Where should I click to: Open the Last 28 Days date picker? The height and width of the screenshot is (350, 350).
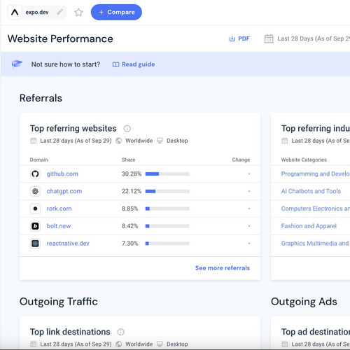point(307,38)
